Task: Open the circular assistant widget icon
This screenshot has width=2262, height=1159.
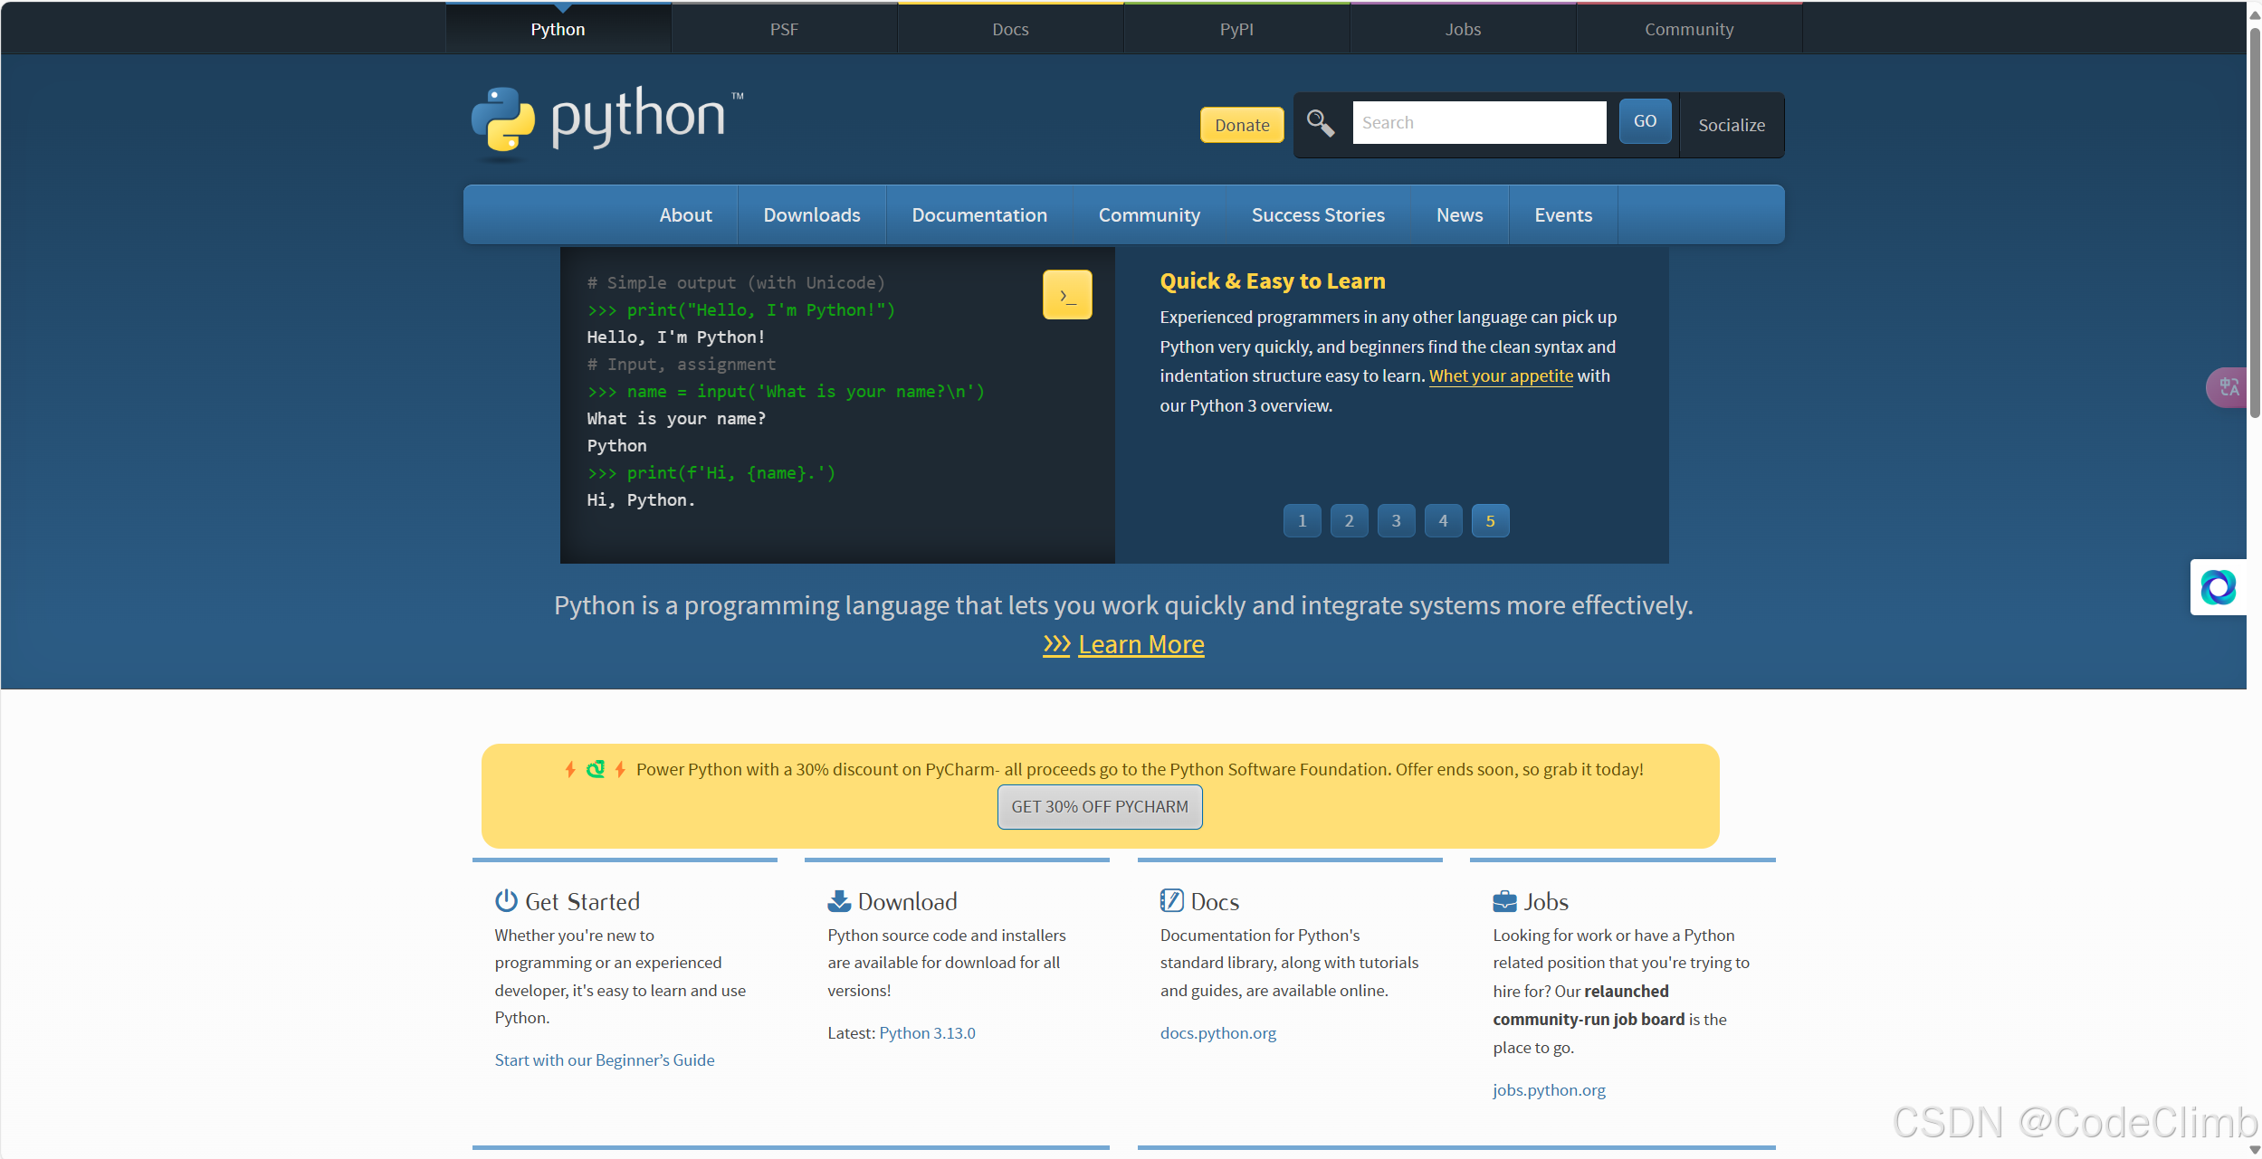Action: tap(2218, 588)
